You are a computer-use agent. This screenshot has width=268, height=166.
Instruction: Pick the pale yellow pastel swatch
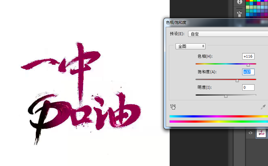pos(248,7)
